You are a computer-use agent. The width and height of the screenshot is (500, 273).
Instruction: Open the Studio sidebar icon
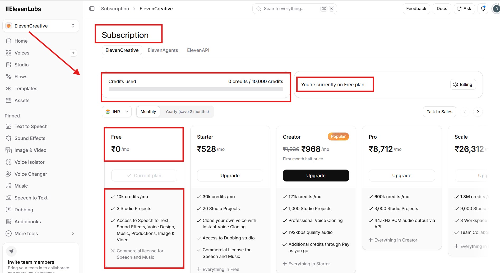point(9,65)
